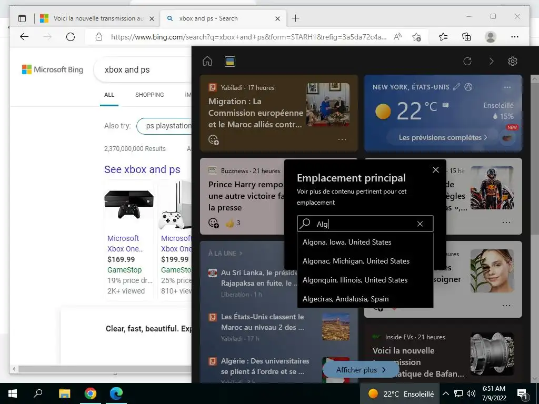The width and height of the screenshot is (539, 404).
Task: Open Au Sri Lanka news headline
Action: pos(260,278)
